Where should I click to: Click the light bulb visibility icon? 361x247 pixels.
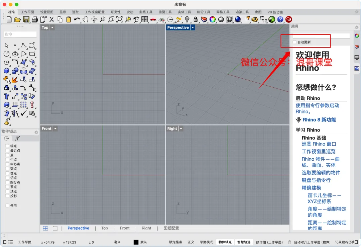(x=187, y=20)
